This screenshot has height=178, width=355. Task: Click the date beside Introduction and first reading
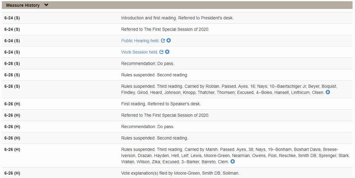click(12, 18)
